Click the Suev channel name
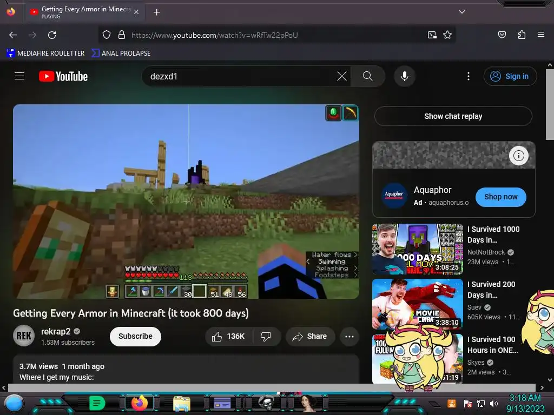The height and width of the screenshot is (415, 554). pyautogui.click(x=474, y=307)
